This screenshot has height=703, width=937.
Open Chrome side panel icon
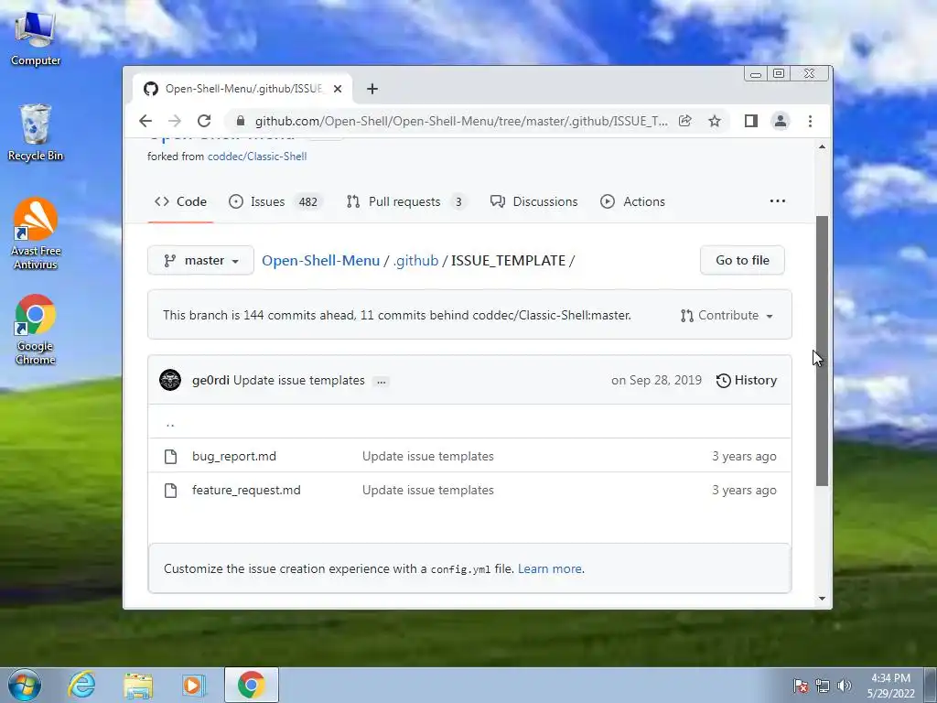(751, 122)
